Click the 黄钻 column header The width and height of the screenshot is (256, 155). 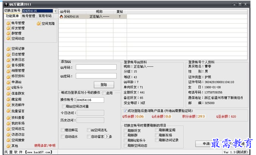120,11
